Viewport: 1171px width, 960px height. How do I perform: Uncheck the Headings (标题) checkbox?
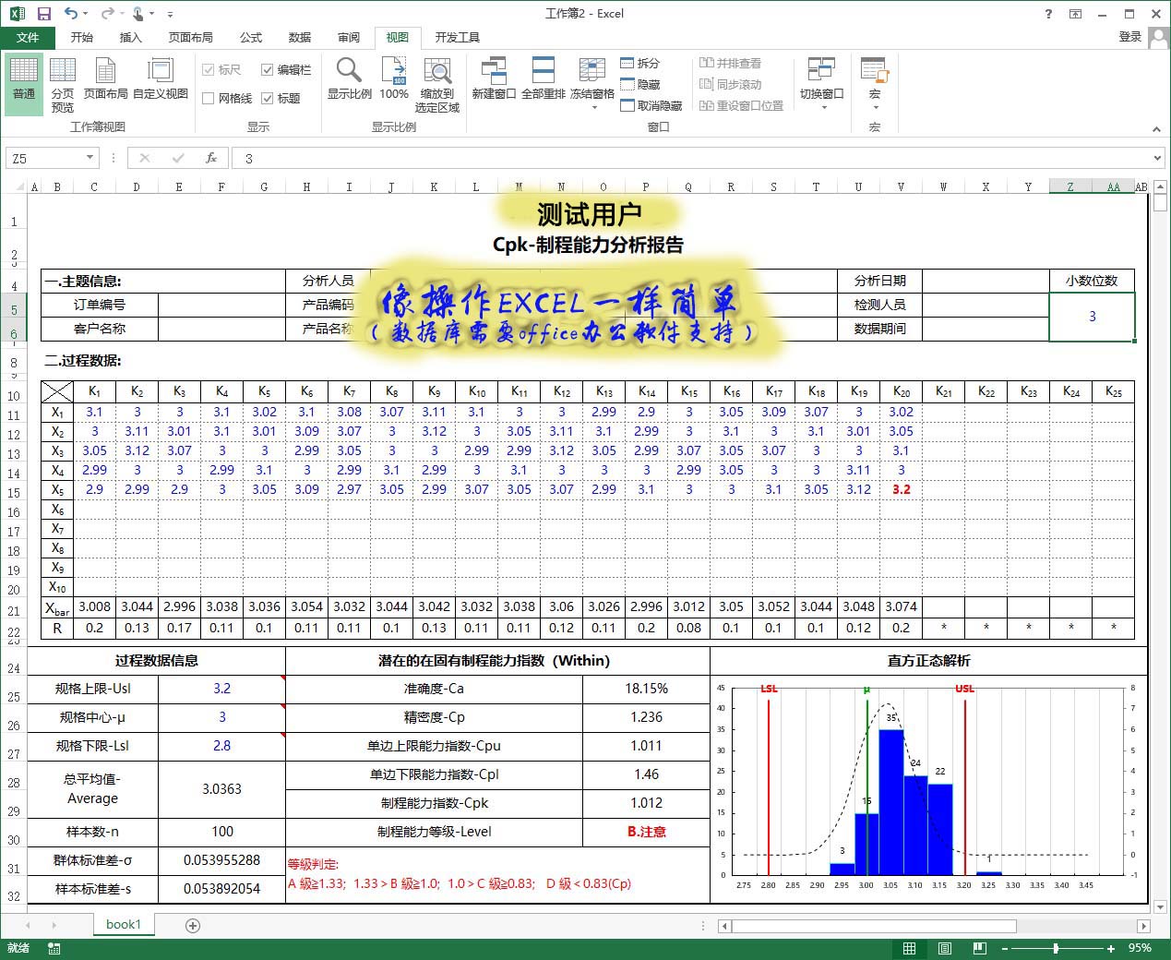click(268, 99)
